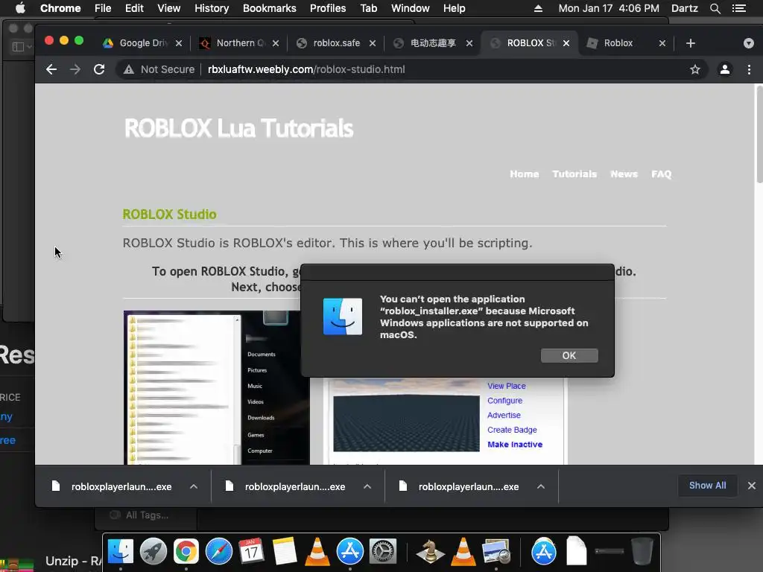Close the ROBLOX Studio tab

pos(566,43)
